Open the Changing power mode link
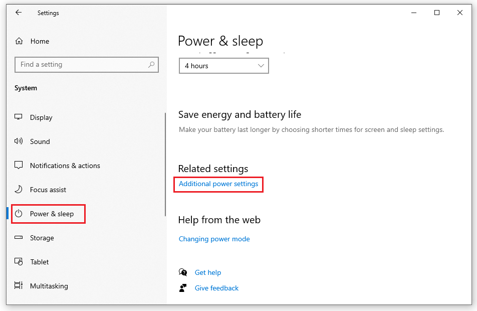This screenshot has width=477, height=311. pos(214,239)
